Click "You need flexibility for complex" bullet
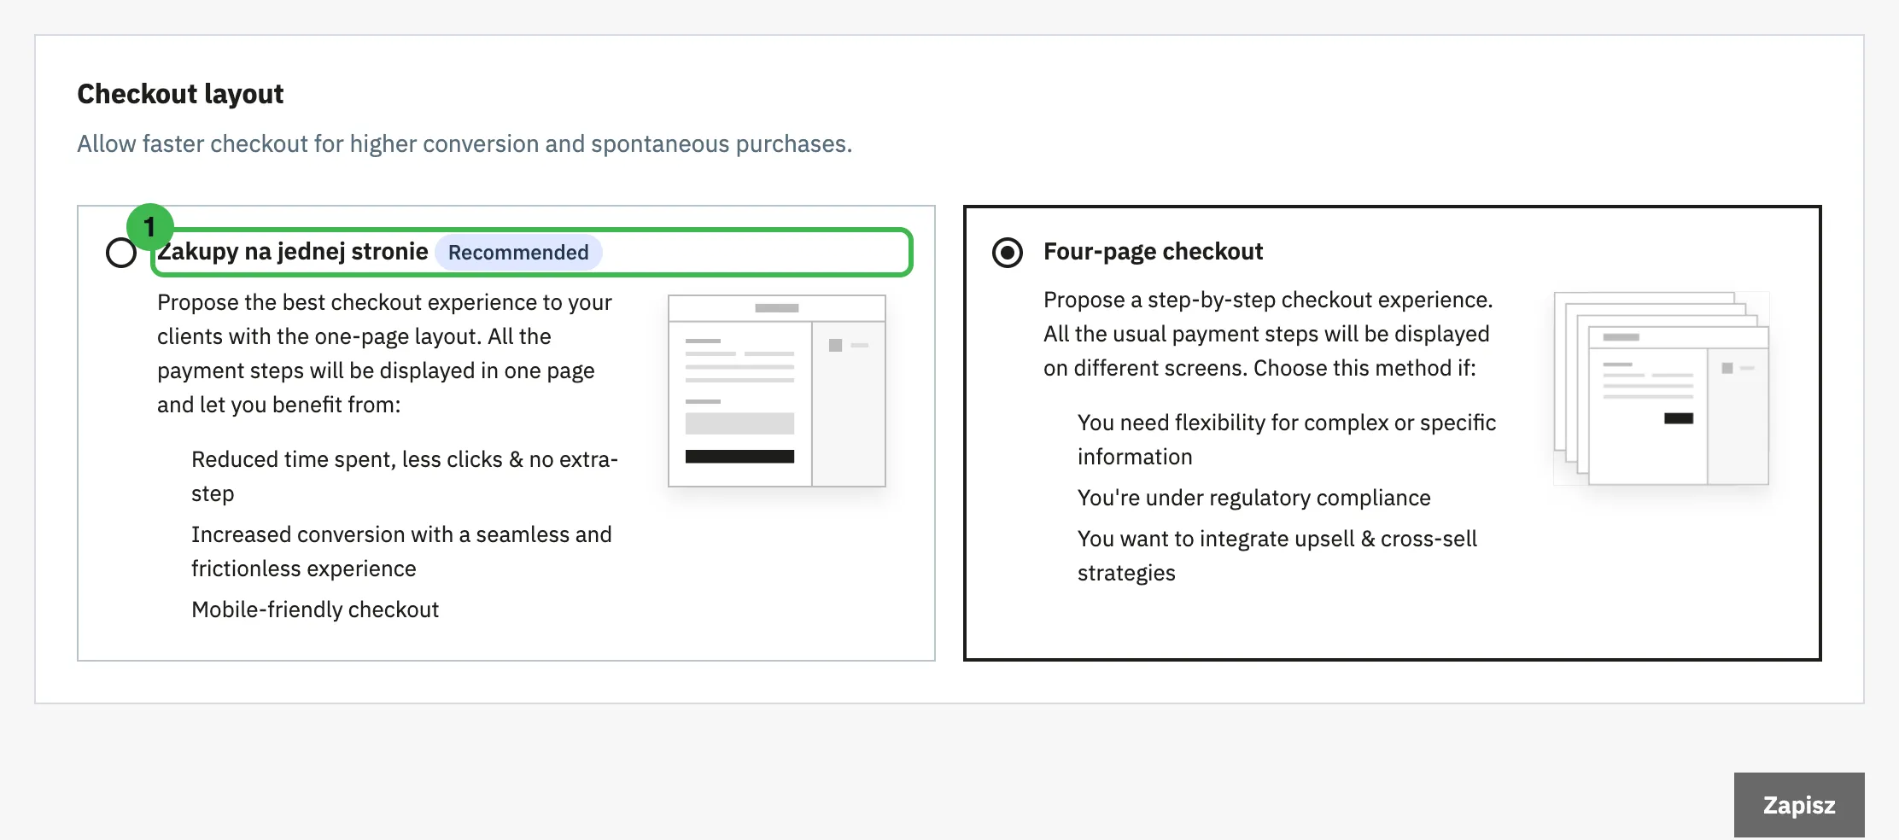This screenshot has width=1899, height=840. tap(1287, 440)
